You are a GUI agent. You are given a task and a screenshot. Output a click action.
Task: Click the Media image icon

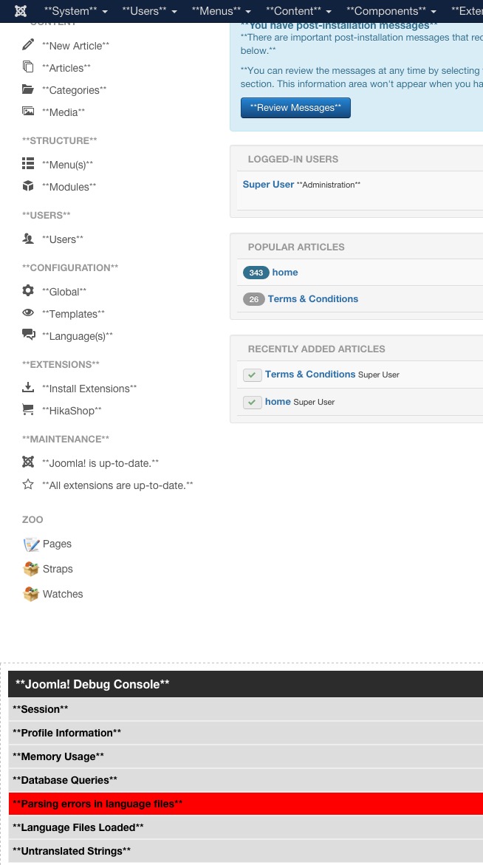28,112
